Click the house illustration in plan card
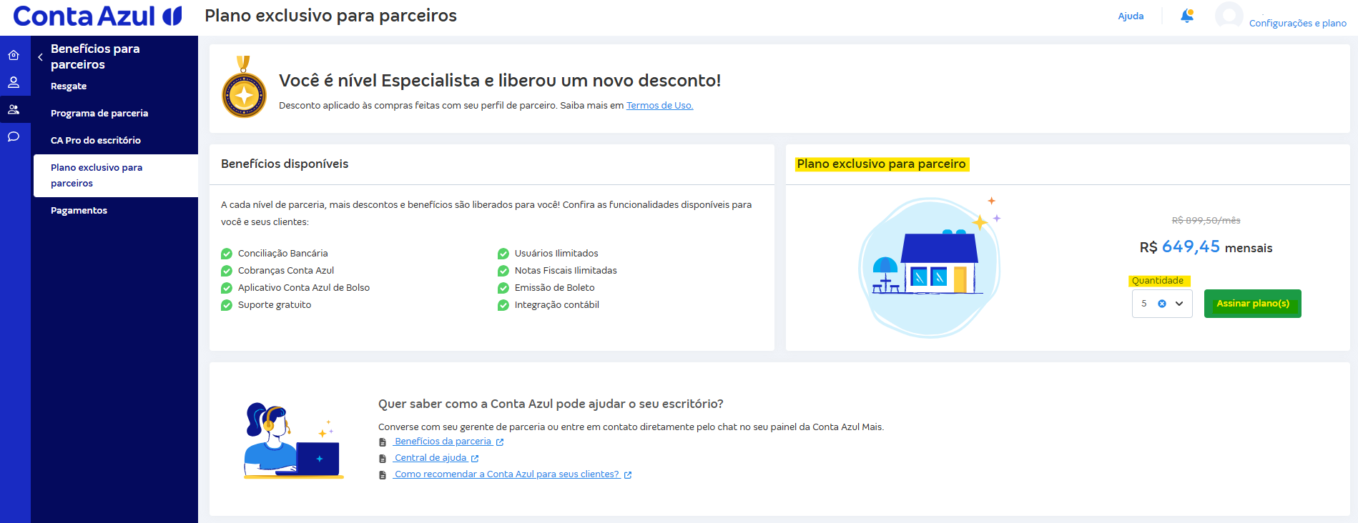This screenshot has height=523, width=1358. pyautogui.click(x=930, y=267)
